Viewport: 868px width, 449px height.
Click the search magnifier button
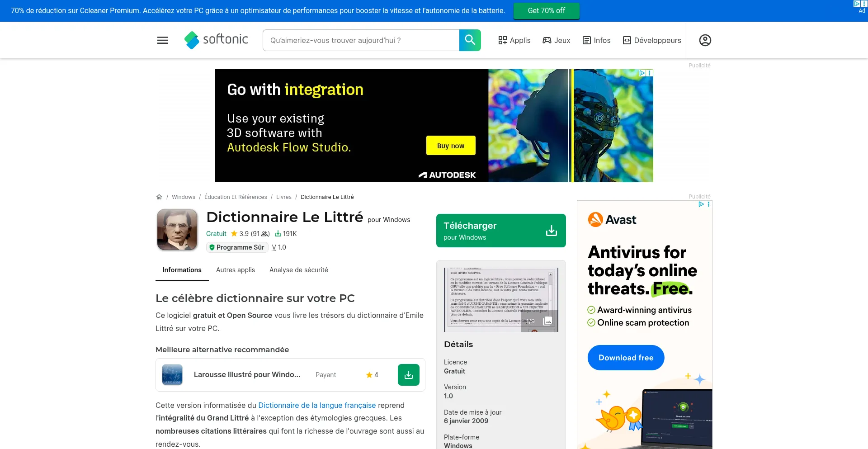coord(470,40)
